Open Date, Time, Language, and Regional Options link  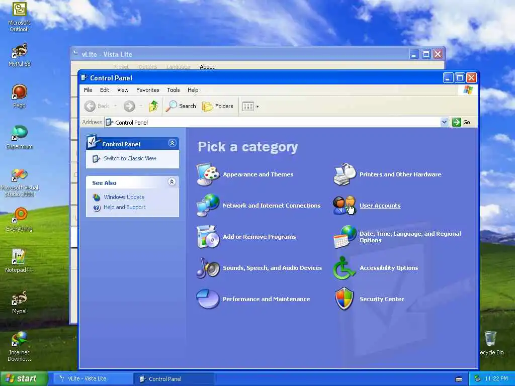pos(410,237)
